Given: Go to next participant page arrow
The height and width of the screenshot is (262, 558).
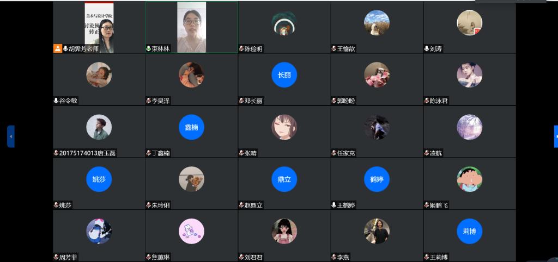Looking at the screenshot, I should (556, 136).
